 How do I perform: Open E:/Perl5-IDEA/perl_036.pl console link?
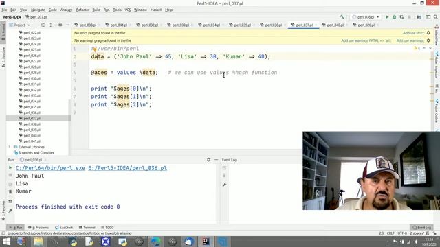pyautogui.click(x=127, y=168)
